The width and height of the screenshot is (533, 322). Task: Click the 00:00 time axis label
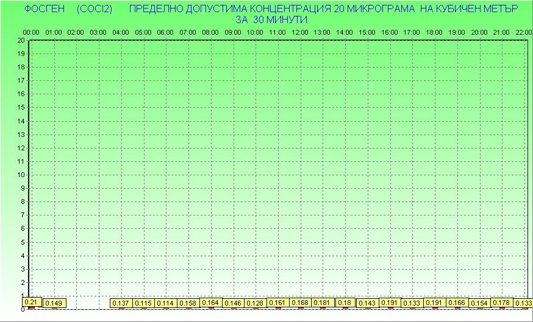tap(31, 32)
